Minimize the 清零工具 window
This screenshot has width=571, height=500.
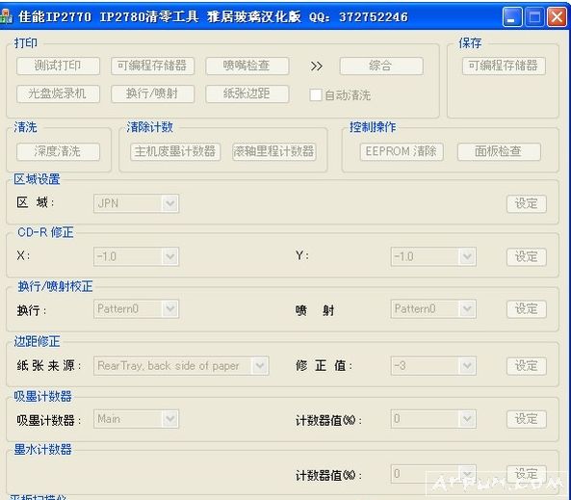click(512, 16)
